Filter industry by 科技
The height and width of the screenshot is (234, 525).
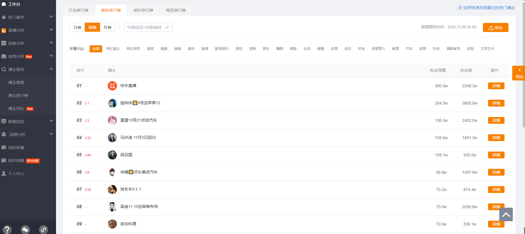click(436, 49)
